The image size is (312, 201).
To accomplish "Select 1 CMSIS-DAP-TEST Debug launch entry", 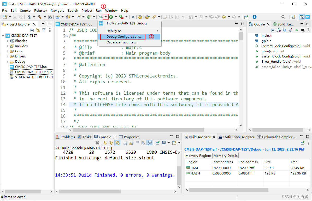I will click(129, 23).
